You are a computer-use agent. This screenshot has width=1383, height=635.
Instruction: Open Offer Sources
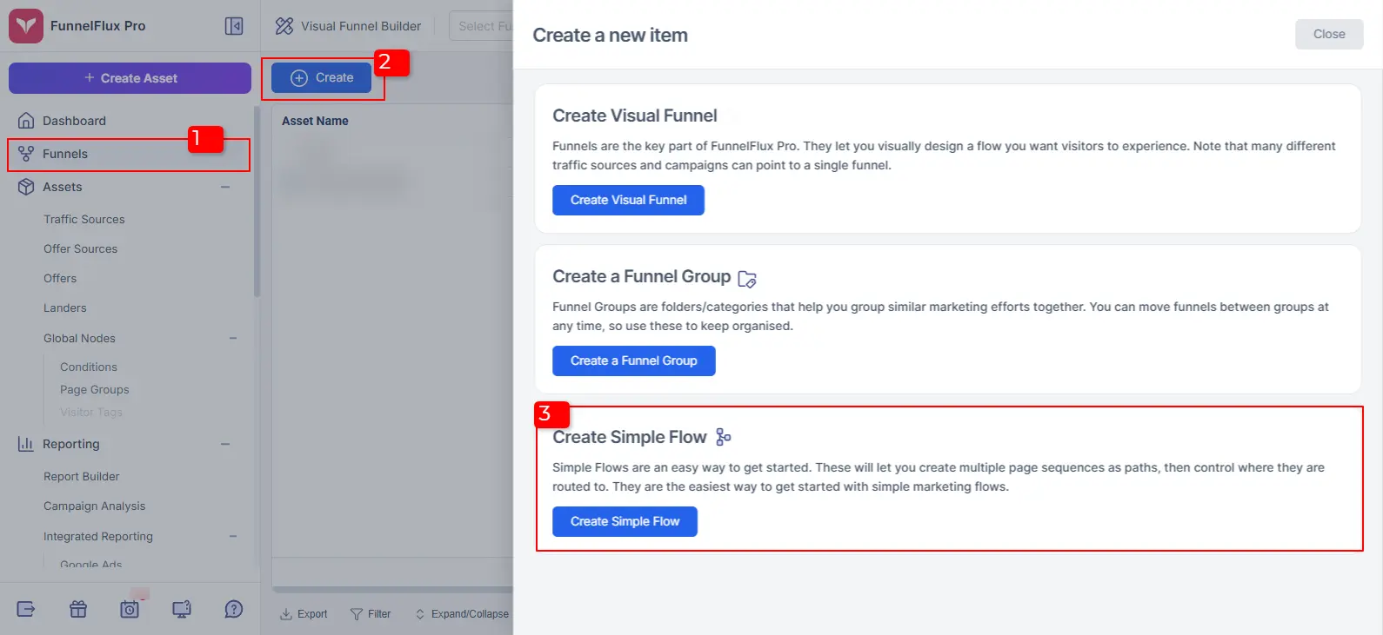coord(81,249)
